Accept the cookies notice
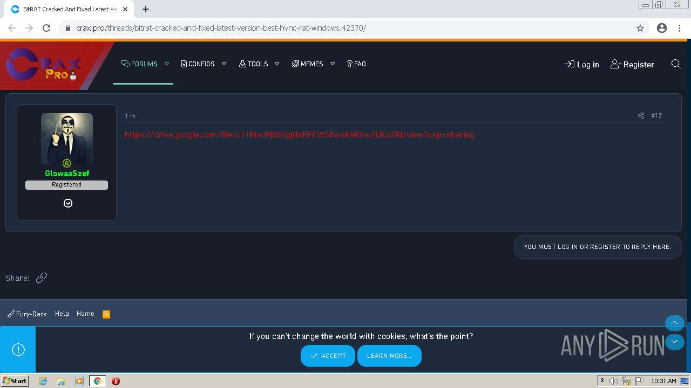The height and width of the screenshot is (388, 691). coord(328,356)
